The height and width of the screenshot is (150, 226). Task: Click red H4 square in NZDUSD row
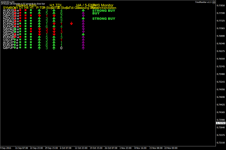[x=26, y=18]
